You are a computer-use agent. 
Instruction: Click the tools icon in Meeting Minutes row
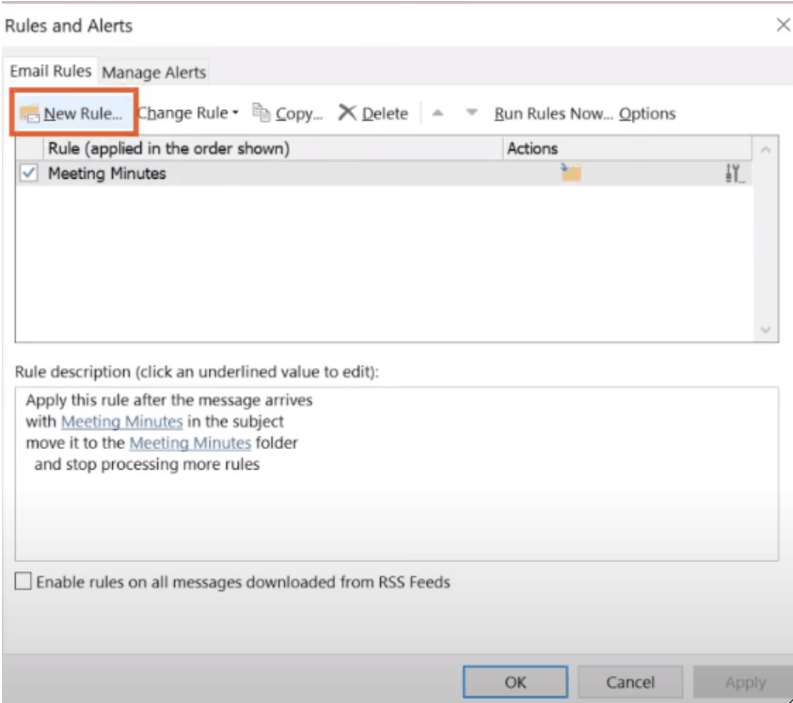pyautogui.click(x=734, y=173)
